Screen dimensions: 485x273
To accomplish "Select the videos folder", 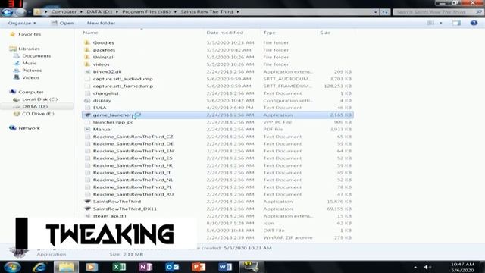I will tap(101, 64).
